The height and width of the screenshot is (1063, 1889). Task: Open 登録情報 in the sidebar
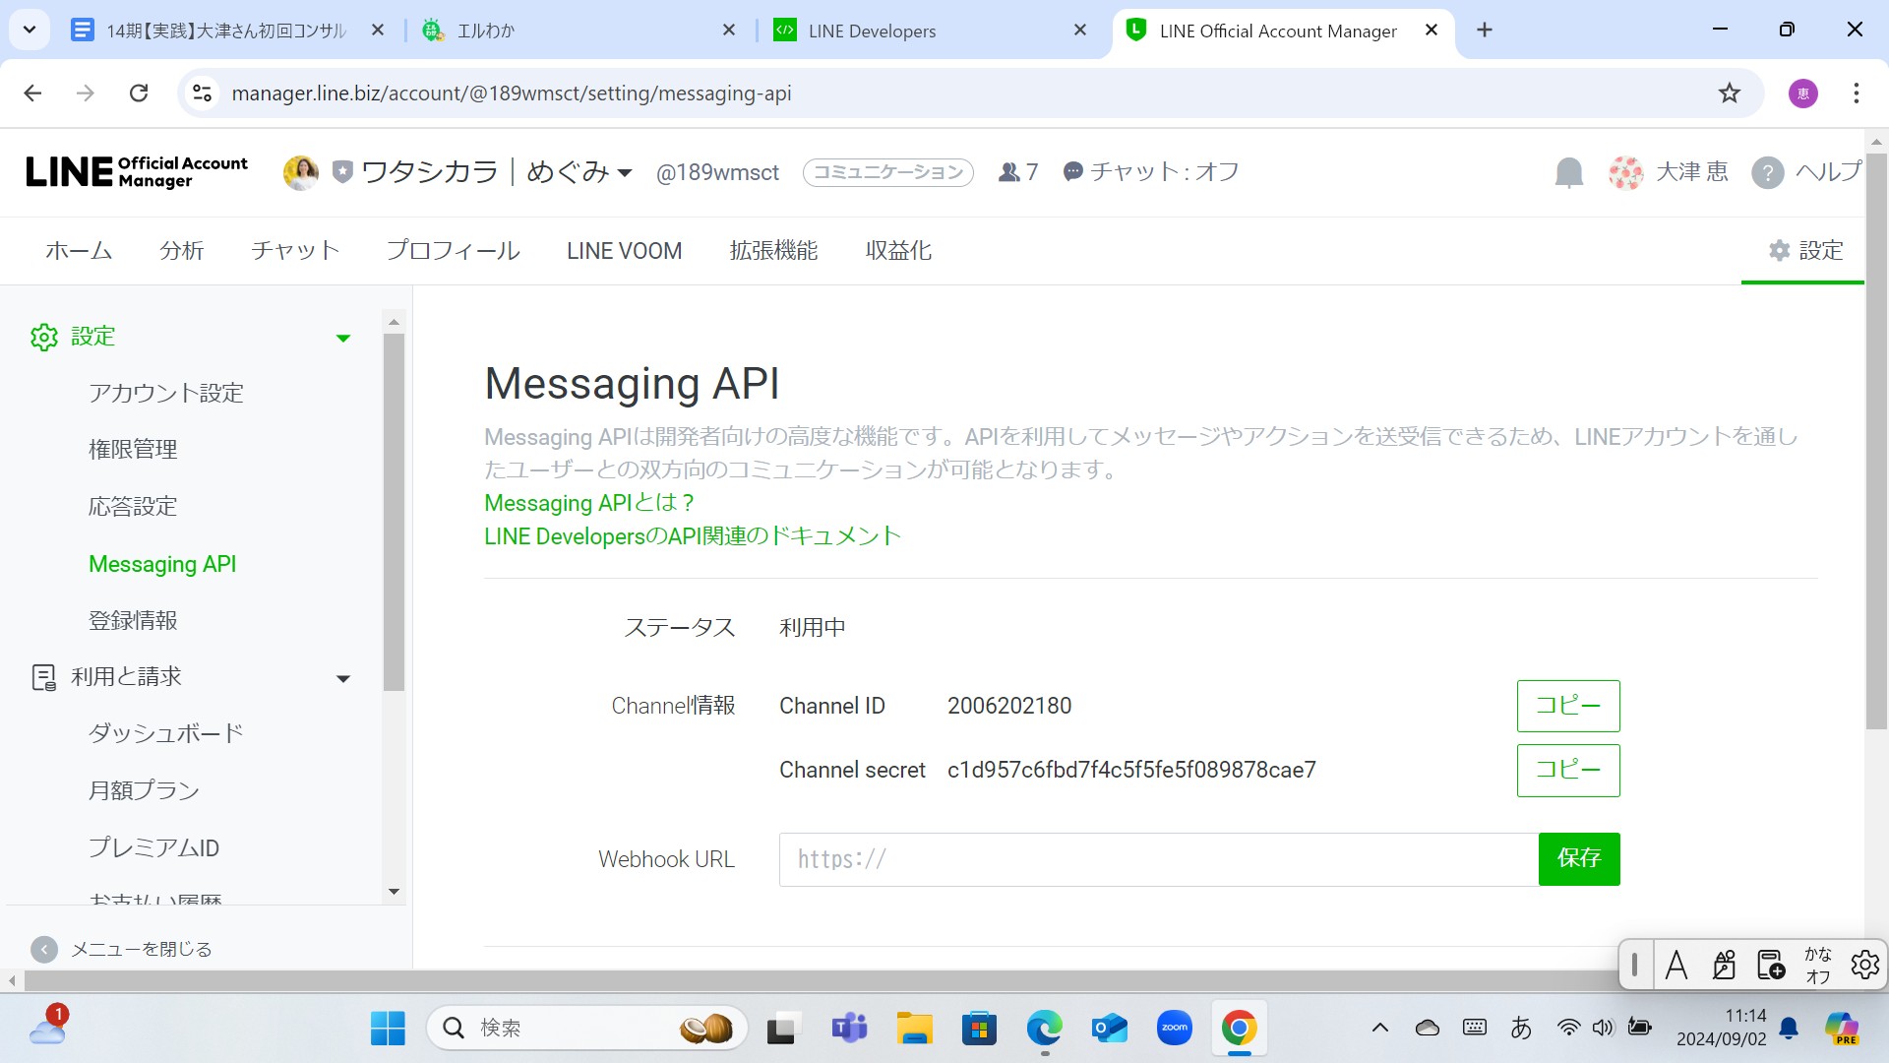pyautogui.click(x=133, y=621)
